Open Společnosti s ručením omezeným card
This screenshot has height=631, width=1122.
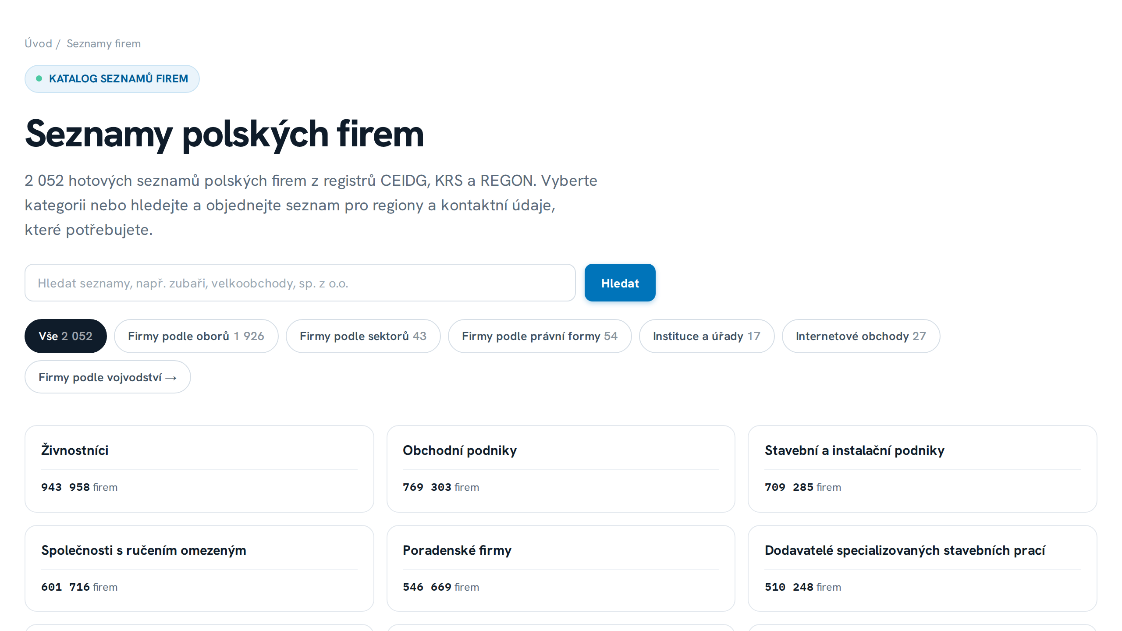(199, 568)
